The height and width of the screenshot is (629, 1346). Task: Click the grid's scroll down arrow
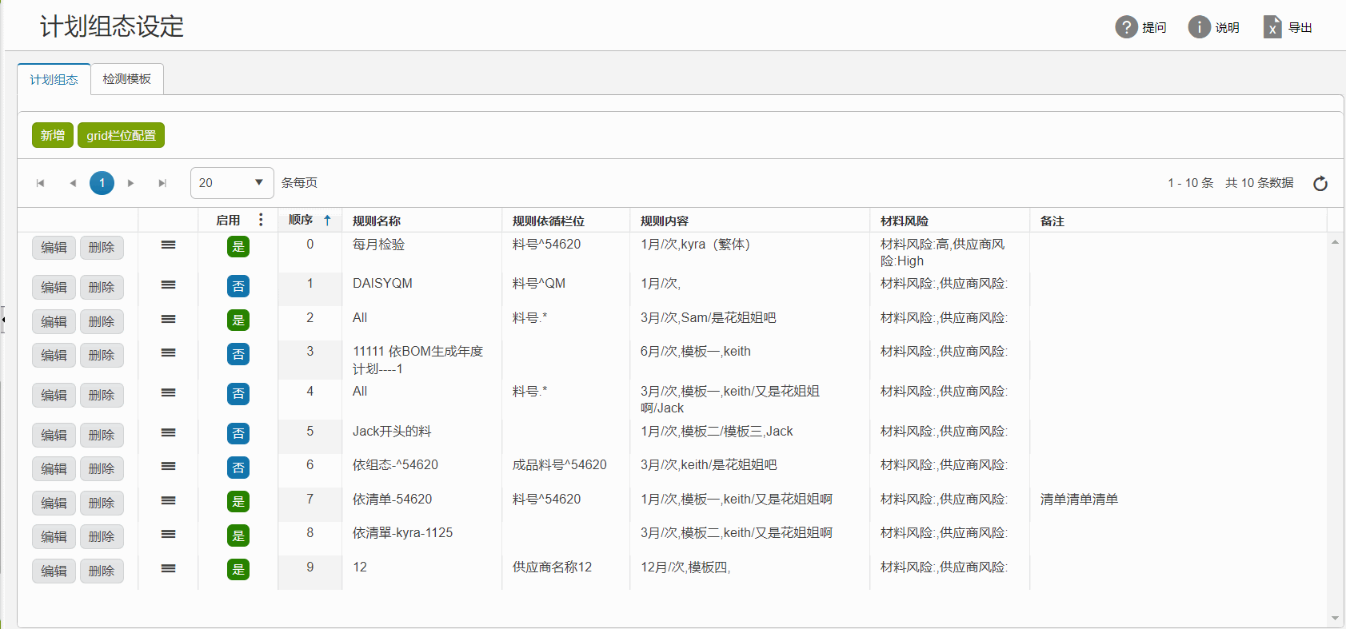1335,618
